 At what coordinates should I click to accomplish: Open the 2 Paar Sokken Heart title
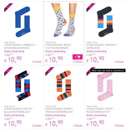click(x=101, y=110)
